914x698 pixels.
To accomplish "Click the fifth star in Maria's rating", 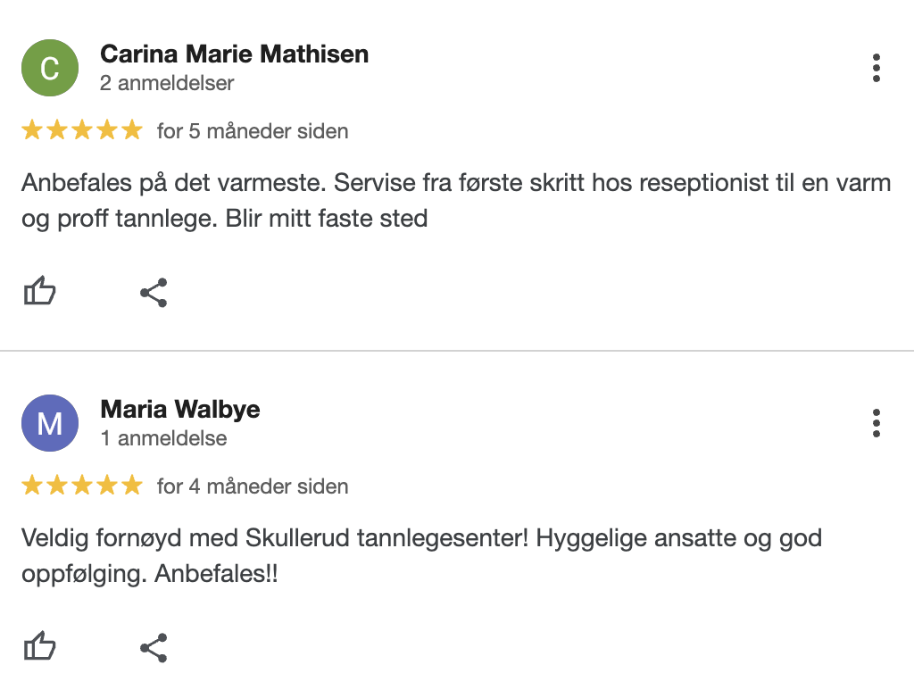I will pyautogui.click(x=132, y=486).
